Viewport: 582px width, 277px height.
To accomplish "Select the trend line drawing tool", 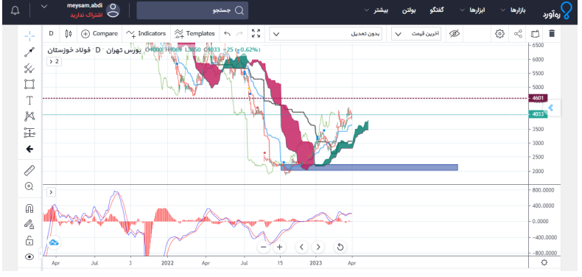I will coord(29,52).
